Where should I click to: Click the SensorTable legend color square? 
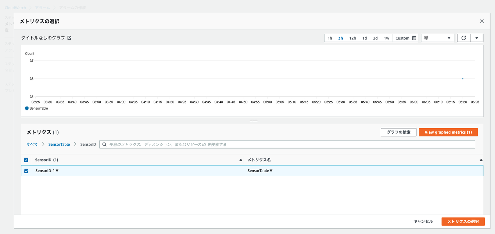[x=27, y=108]
